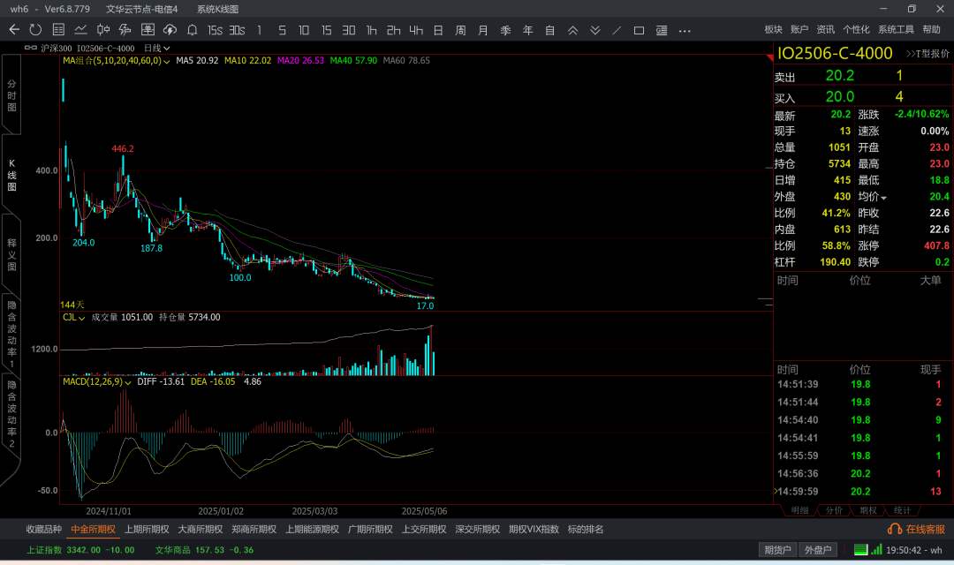The width and height of the screenshot is (954, 565).
Task: Select the draw line tool icon
Action: pos(617,30)
